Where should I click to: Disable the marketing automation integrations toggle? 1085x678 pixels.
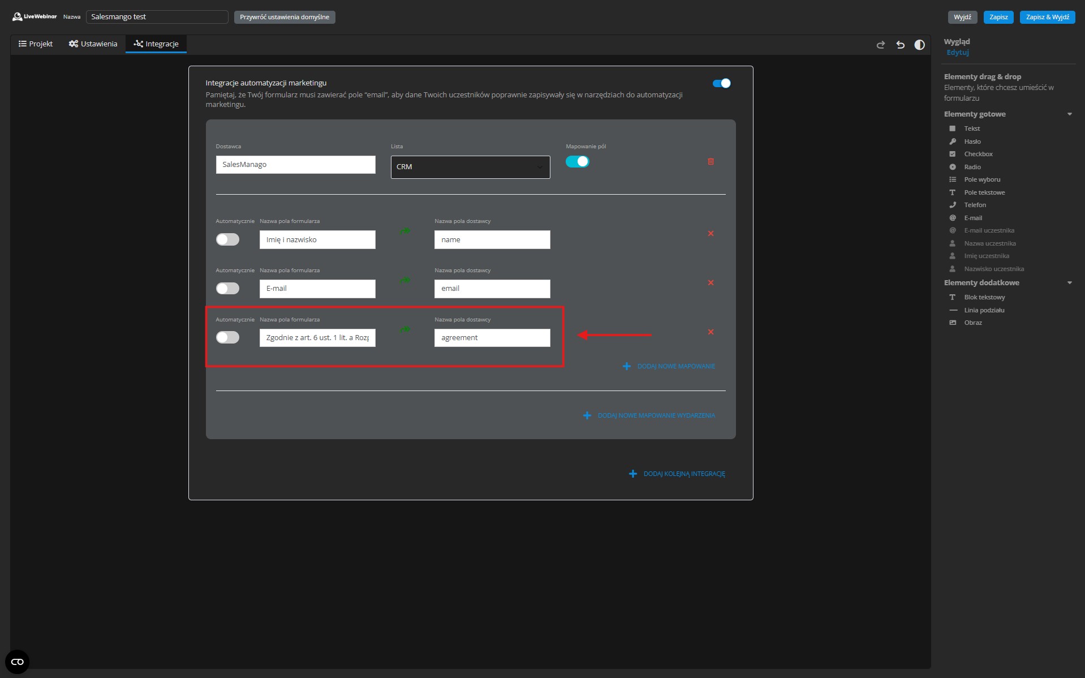point(721,83)
